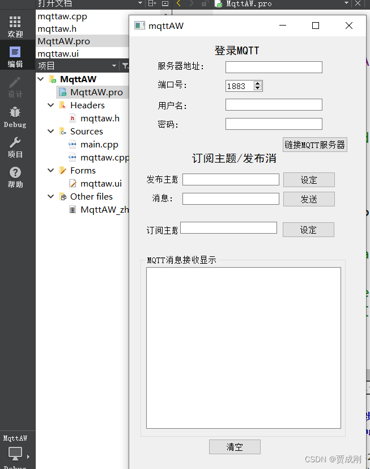Close the MqttAW.pro document with the X

coord(358,3)
